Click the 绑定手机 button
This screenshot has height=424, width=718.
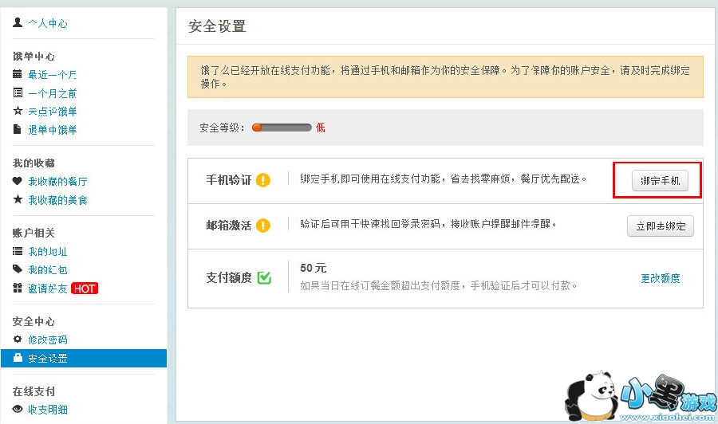coord(660,181)
